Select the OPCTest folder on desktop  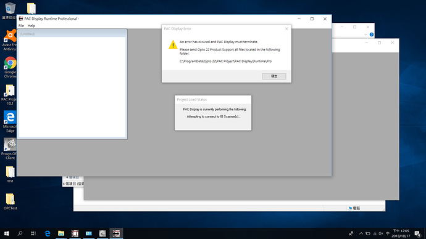[10, 201]
